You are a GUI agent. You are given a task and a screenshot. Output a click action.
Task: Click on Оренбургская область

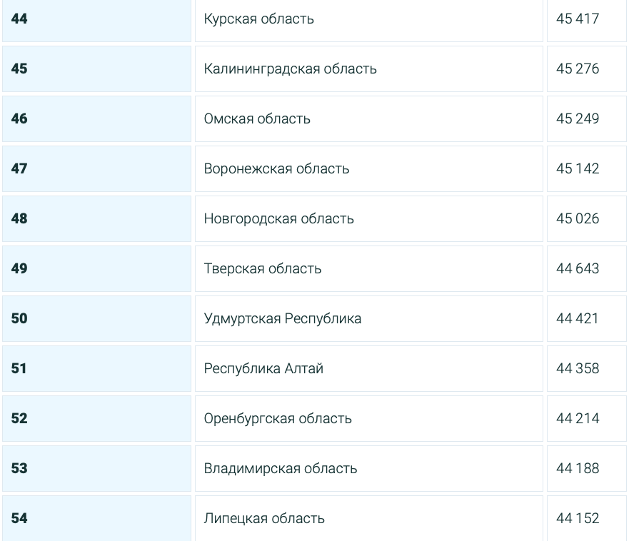coord(278,419)
